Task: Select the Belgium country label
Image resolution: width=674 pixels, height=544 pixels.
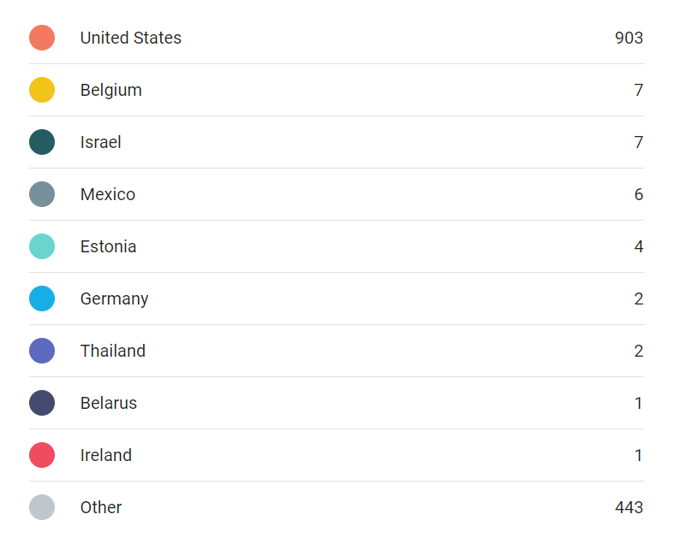Action: tap(110, 90)
